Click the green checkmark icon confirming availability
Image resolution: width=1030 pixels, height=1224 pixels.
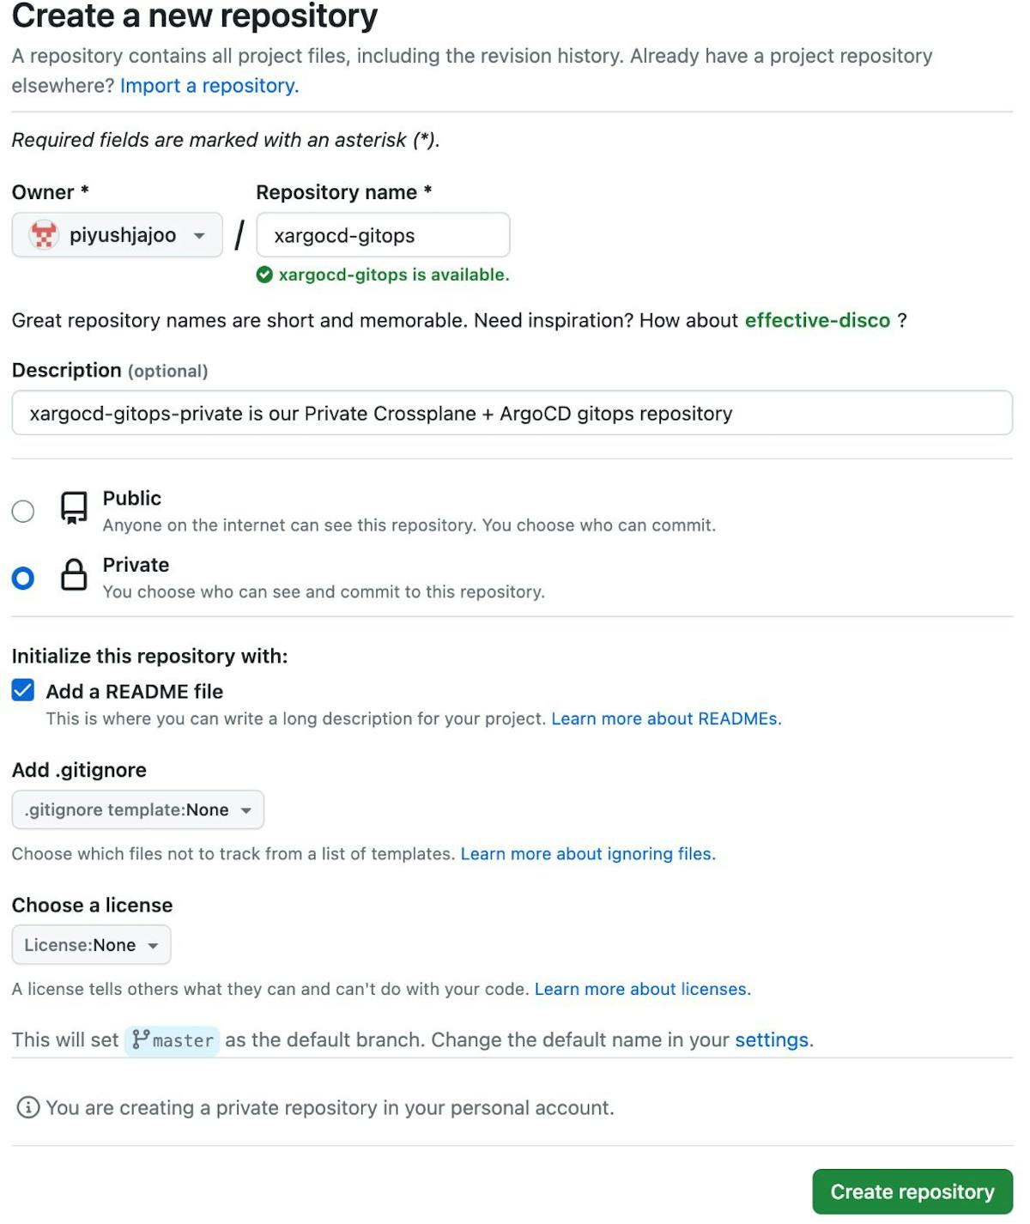click(x=266, y=275)
